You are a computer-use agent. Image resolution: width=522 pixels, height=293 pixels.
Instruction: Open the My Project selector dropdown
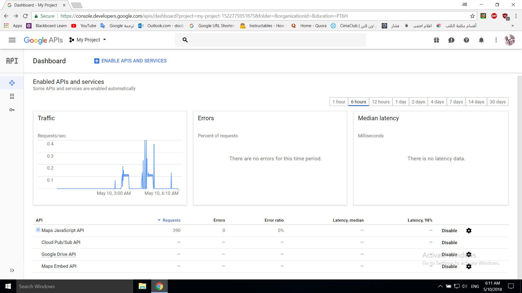pos(88,40)
